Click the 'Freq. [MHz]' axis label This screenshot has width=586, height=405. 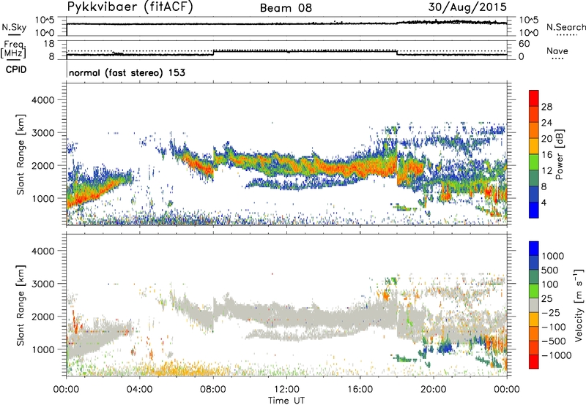pyautogui.click(x=13, y=49)
